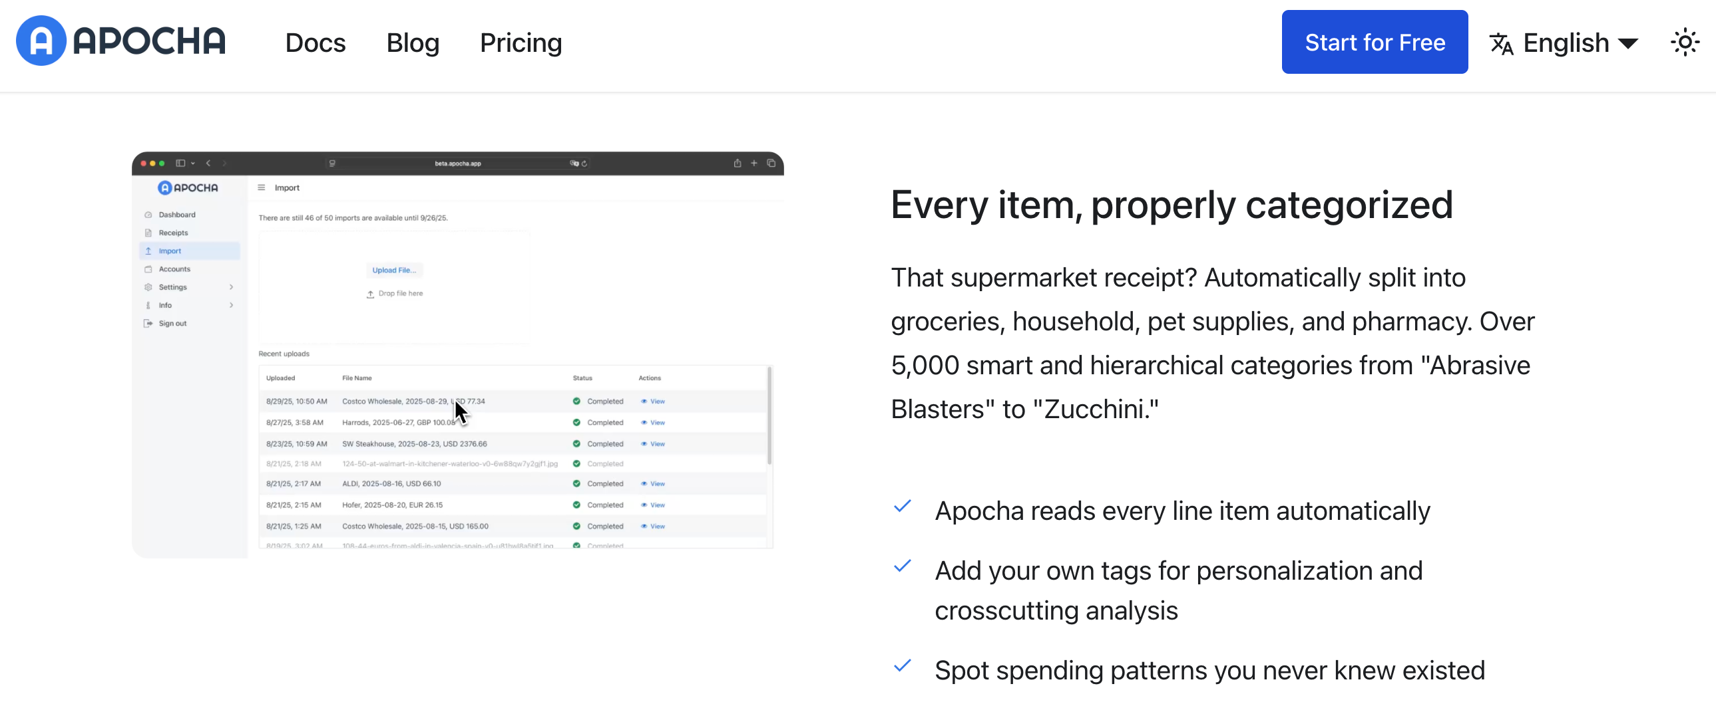
Task: Open the Pricing link
Action: point(521,43)
